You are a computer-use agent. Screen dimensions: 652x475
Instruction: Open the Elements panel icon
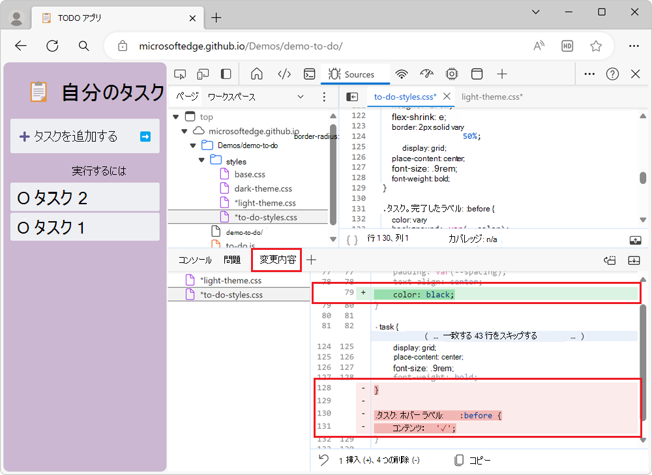[x=284, y=74]
